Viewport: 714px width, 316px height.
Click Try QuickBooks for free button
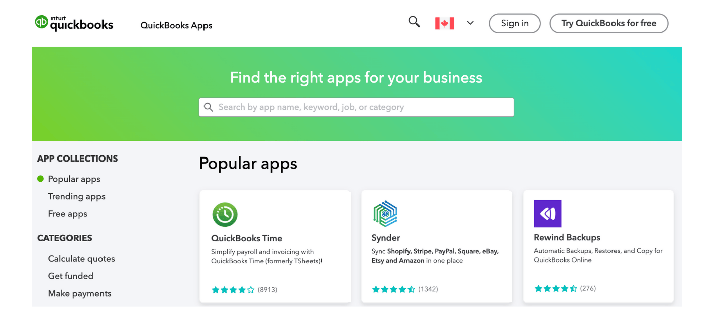point(608,23)
